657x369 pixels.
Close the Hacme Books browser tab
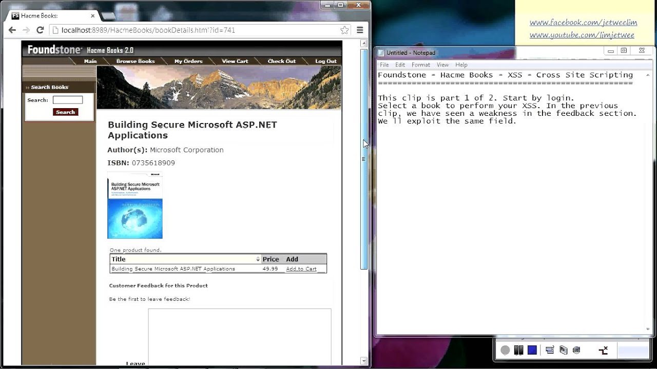[92, 16]
